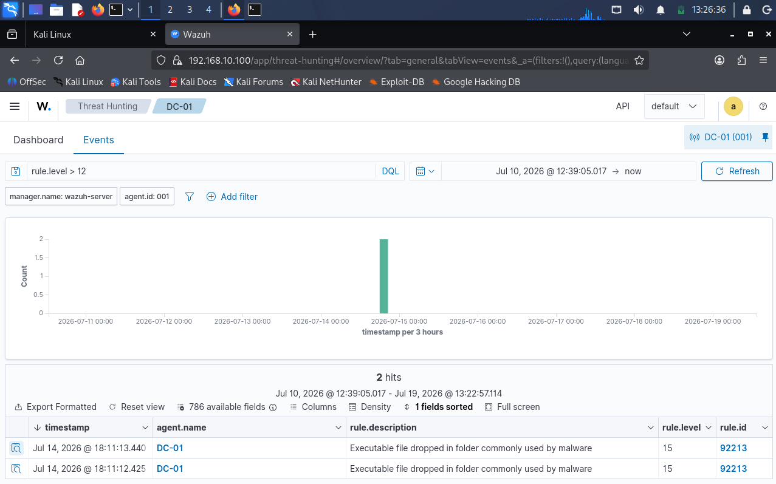Click the green histogram bar on 2026-07-14

pyautogui.click(x=383, y=276)
